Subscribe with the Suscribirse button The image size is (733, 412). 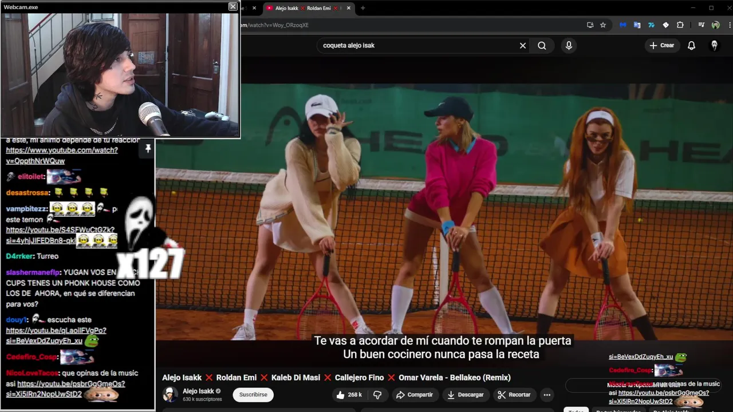pos(253,394)
